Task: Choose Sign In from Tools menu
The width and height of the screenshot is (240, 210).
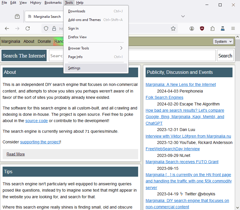Action: tap(96, 28)
